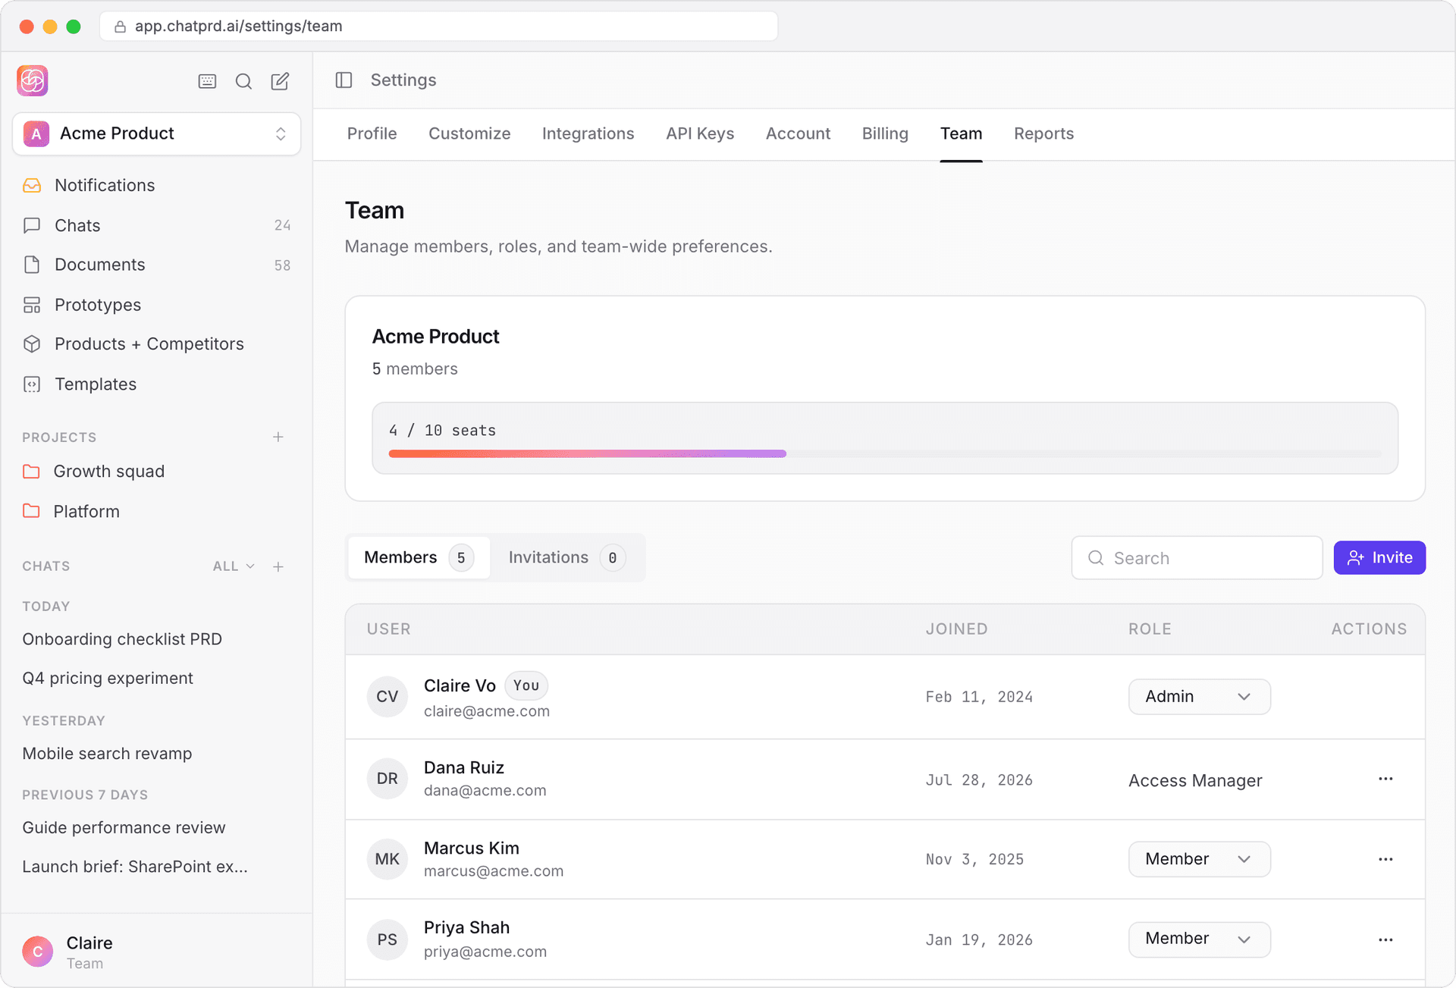Open the keyboard shortcuts icon
This screenshot has height=988, width=1456.
coord(207,81)
